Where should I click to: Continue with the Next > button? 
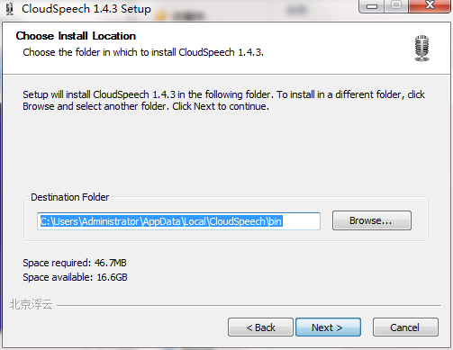(328, 328)
